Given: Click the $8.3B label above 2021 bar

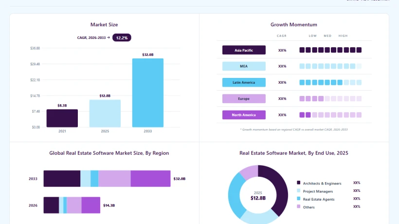Looking at the screenshot, I should point(62,105).
